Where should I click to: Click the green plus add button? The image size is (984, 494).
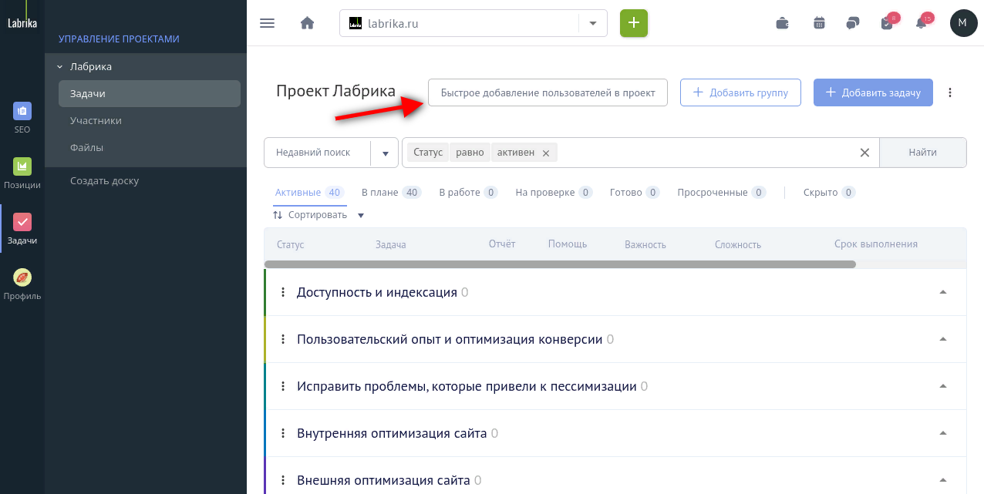click(x=634, y=23)
